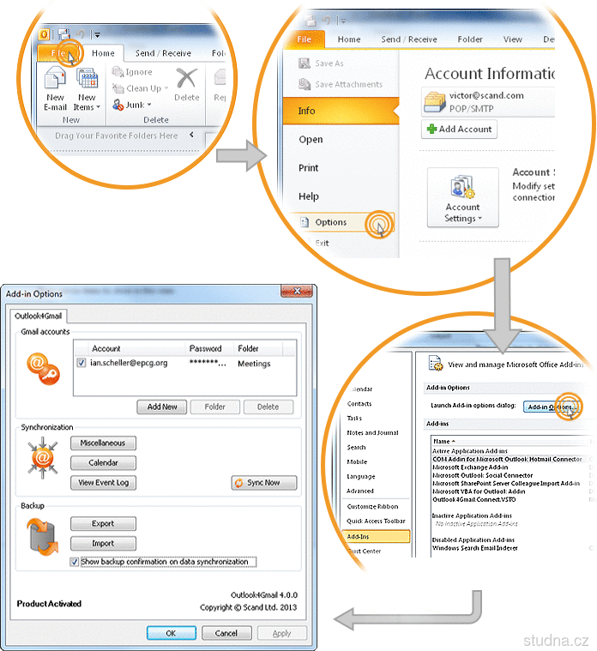Select Search in the Outlook Options sidebar
597x651 pixels.
(356, 447)
